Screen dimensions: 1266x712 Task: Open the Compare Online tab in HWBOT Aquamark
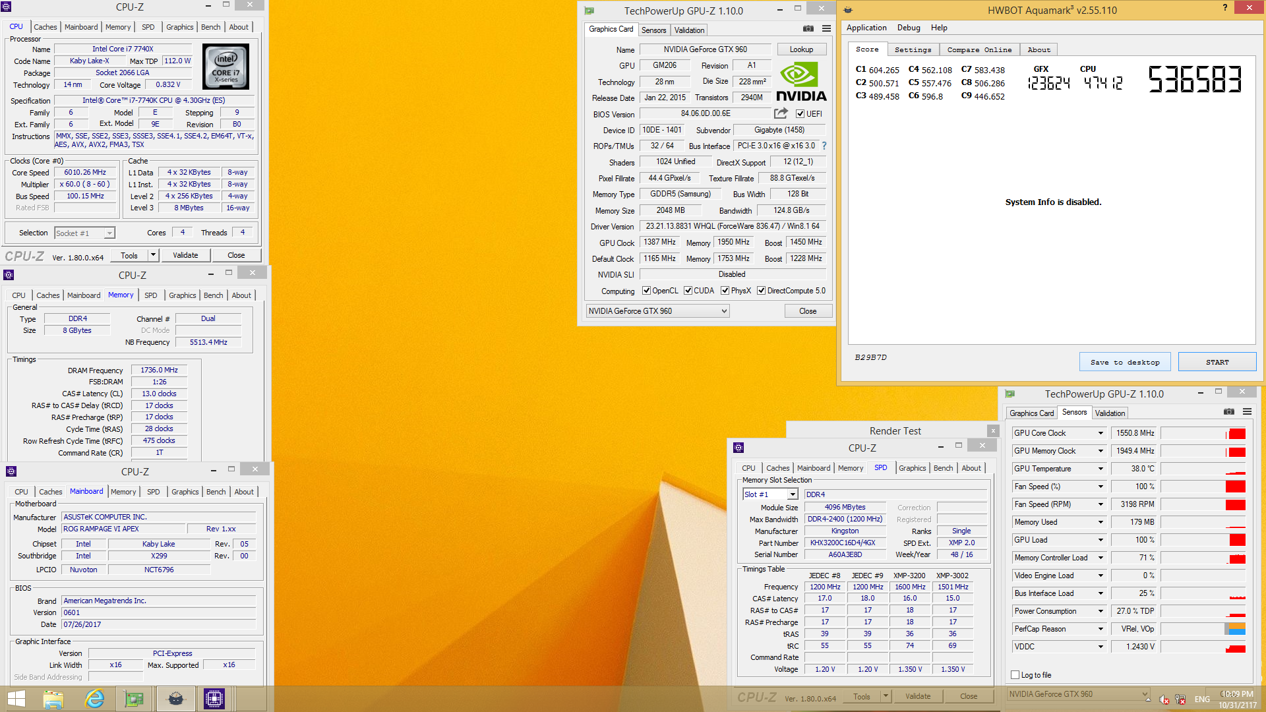(979, 49)
